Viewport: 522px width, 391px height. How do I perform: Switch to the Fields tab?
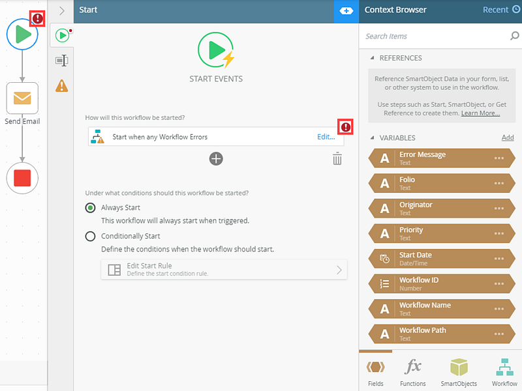tap(376, 372)
